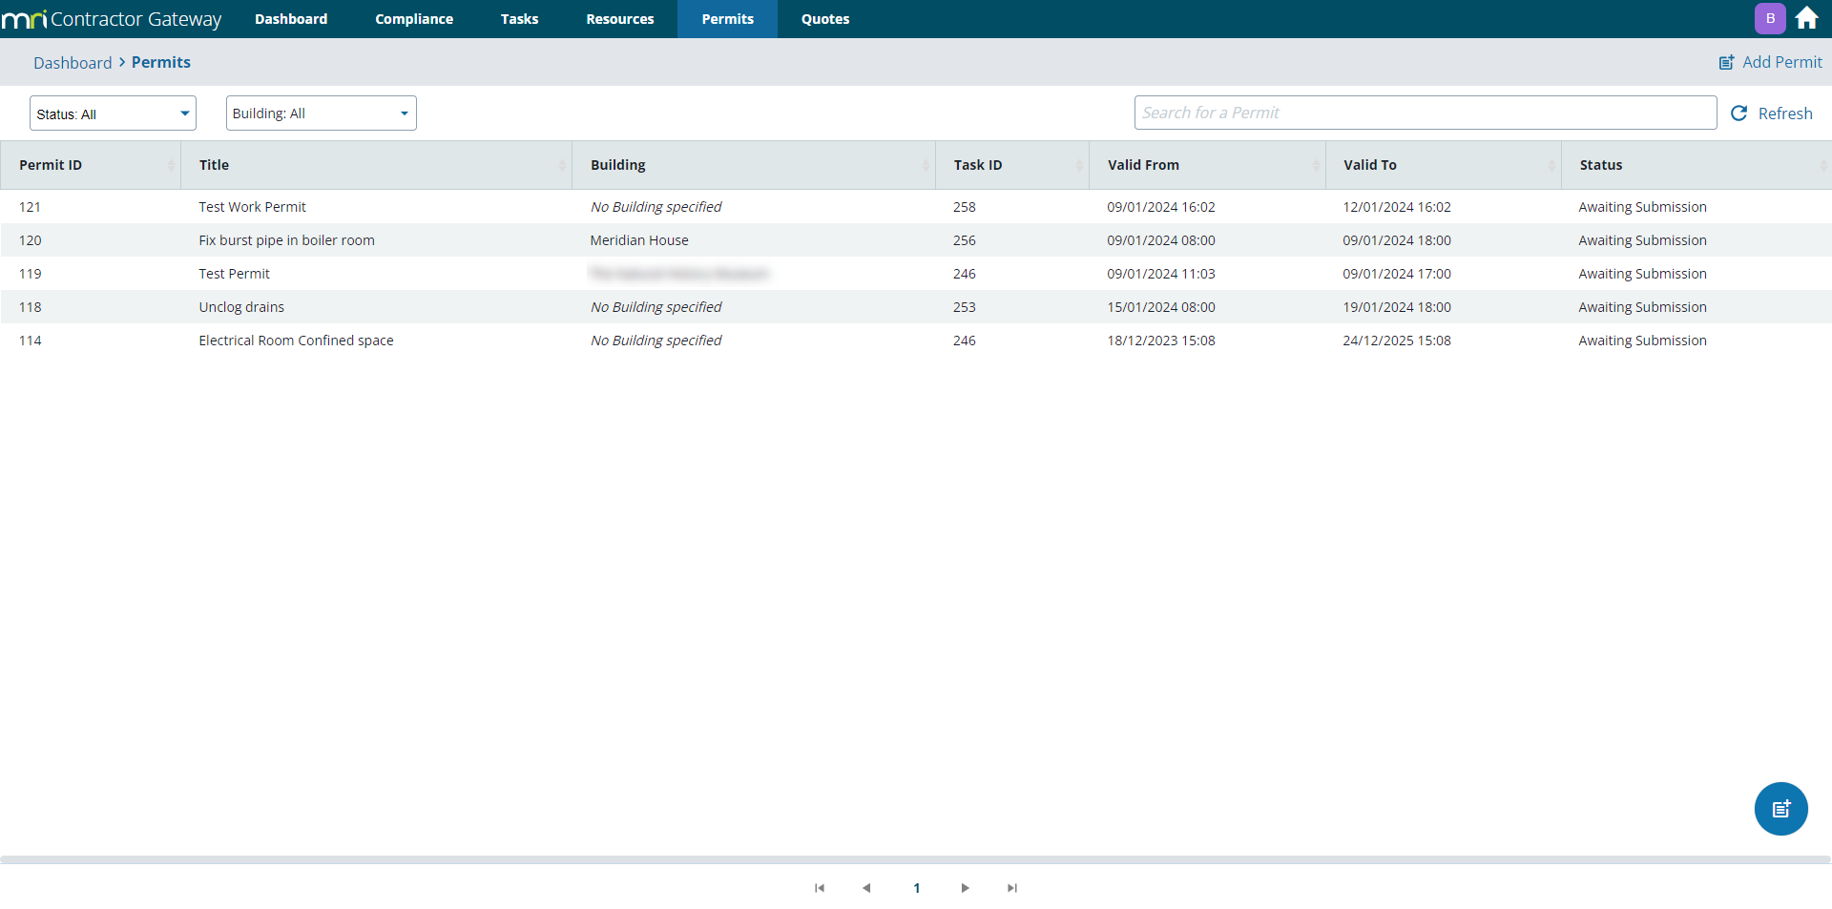
Task: Click the Refresh icon button
Action: 1739,114
